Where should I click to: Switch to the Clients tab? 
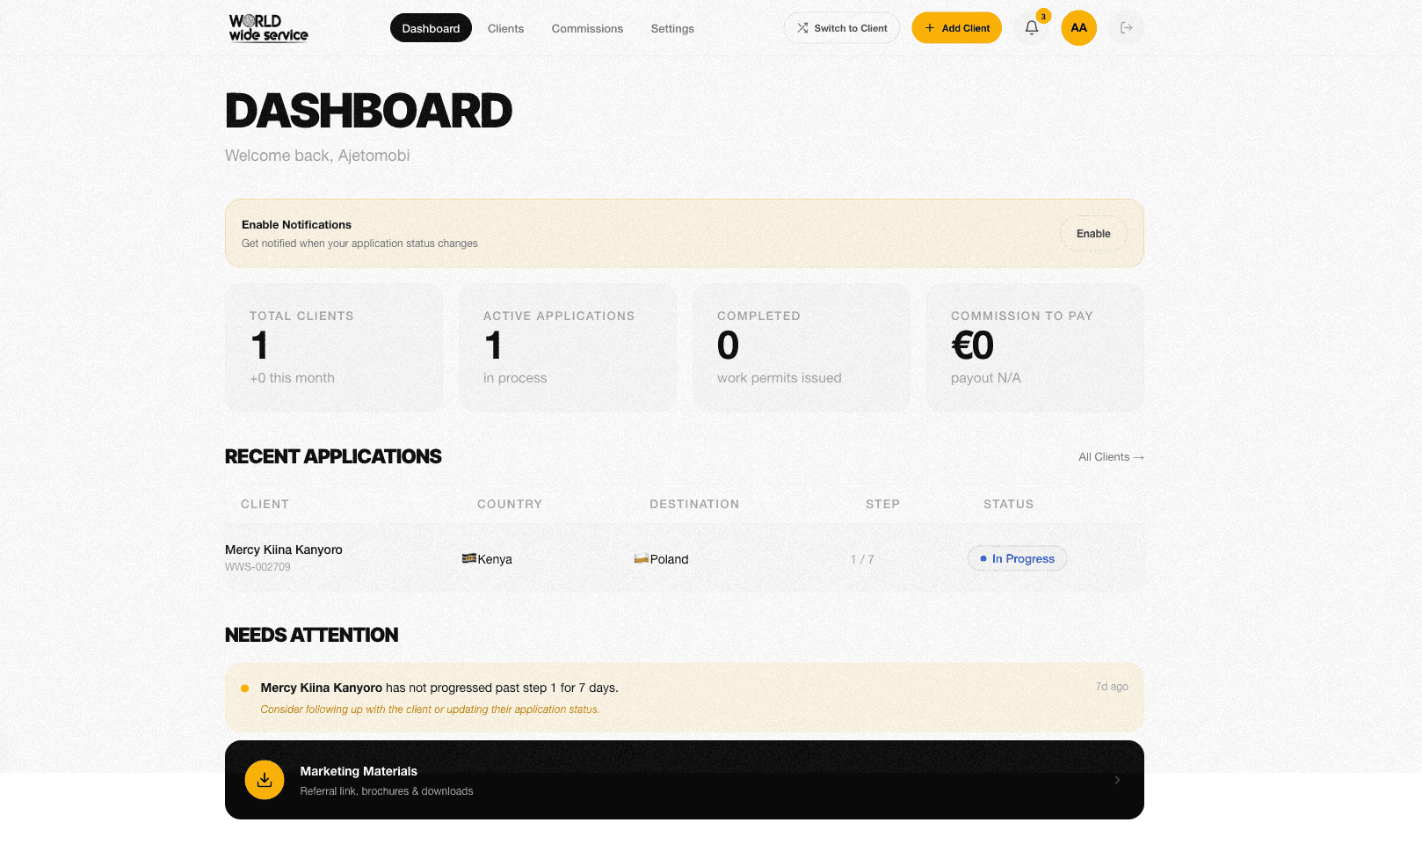tap(505, 27)
